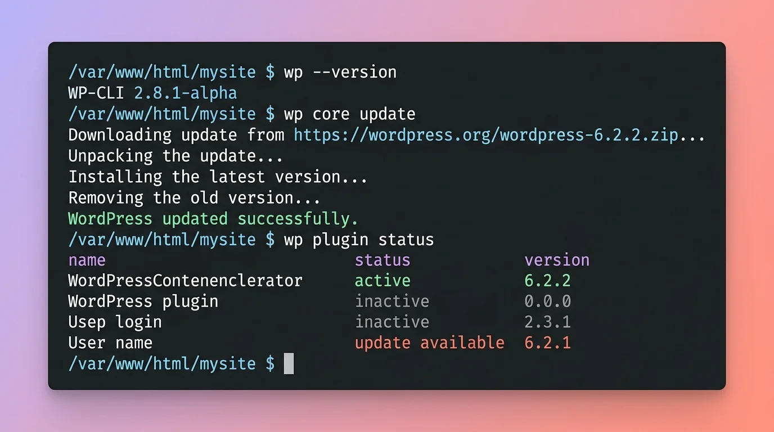Select the /var/www/html/mysite path text
This screenshot has width=774, height=432.
161,363
